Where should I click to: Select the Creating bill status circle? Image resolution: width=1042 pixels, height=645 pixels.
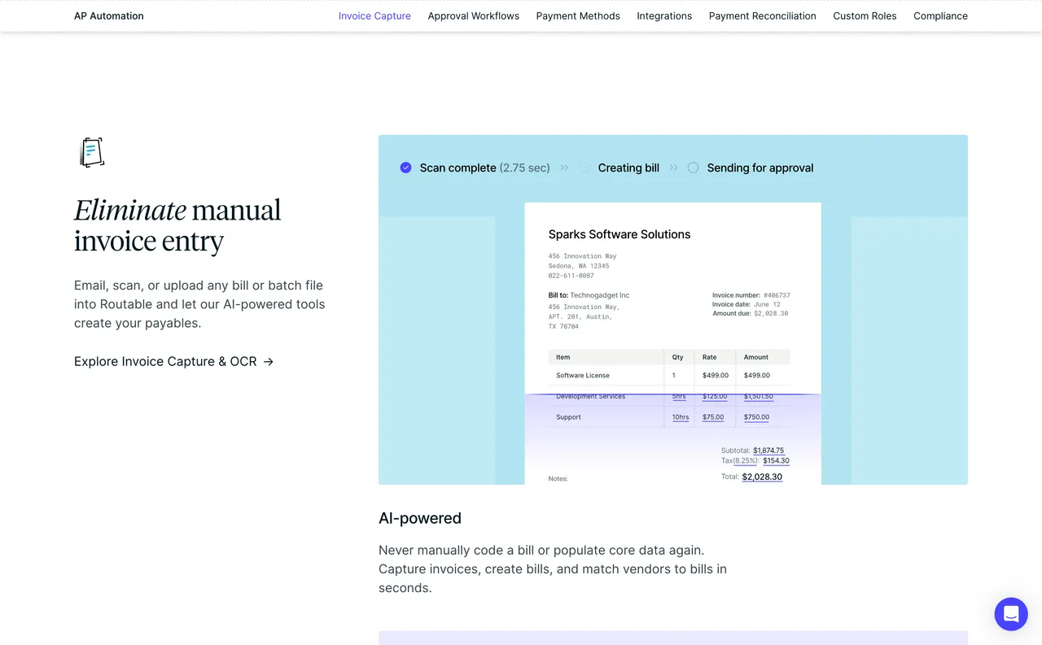(584, 167)
